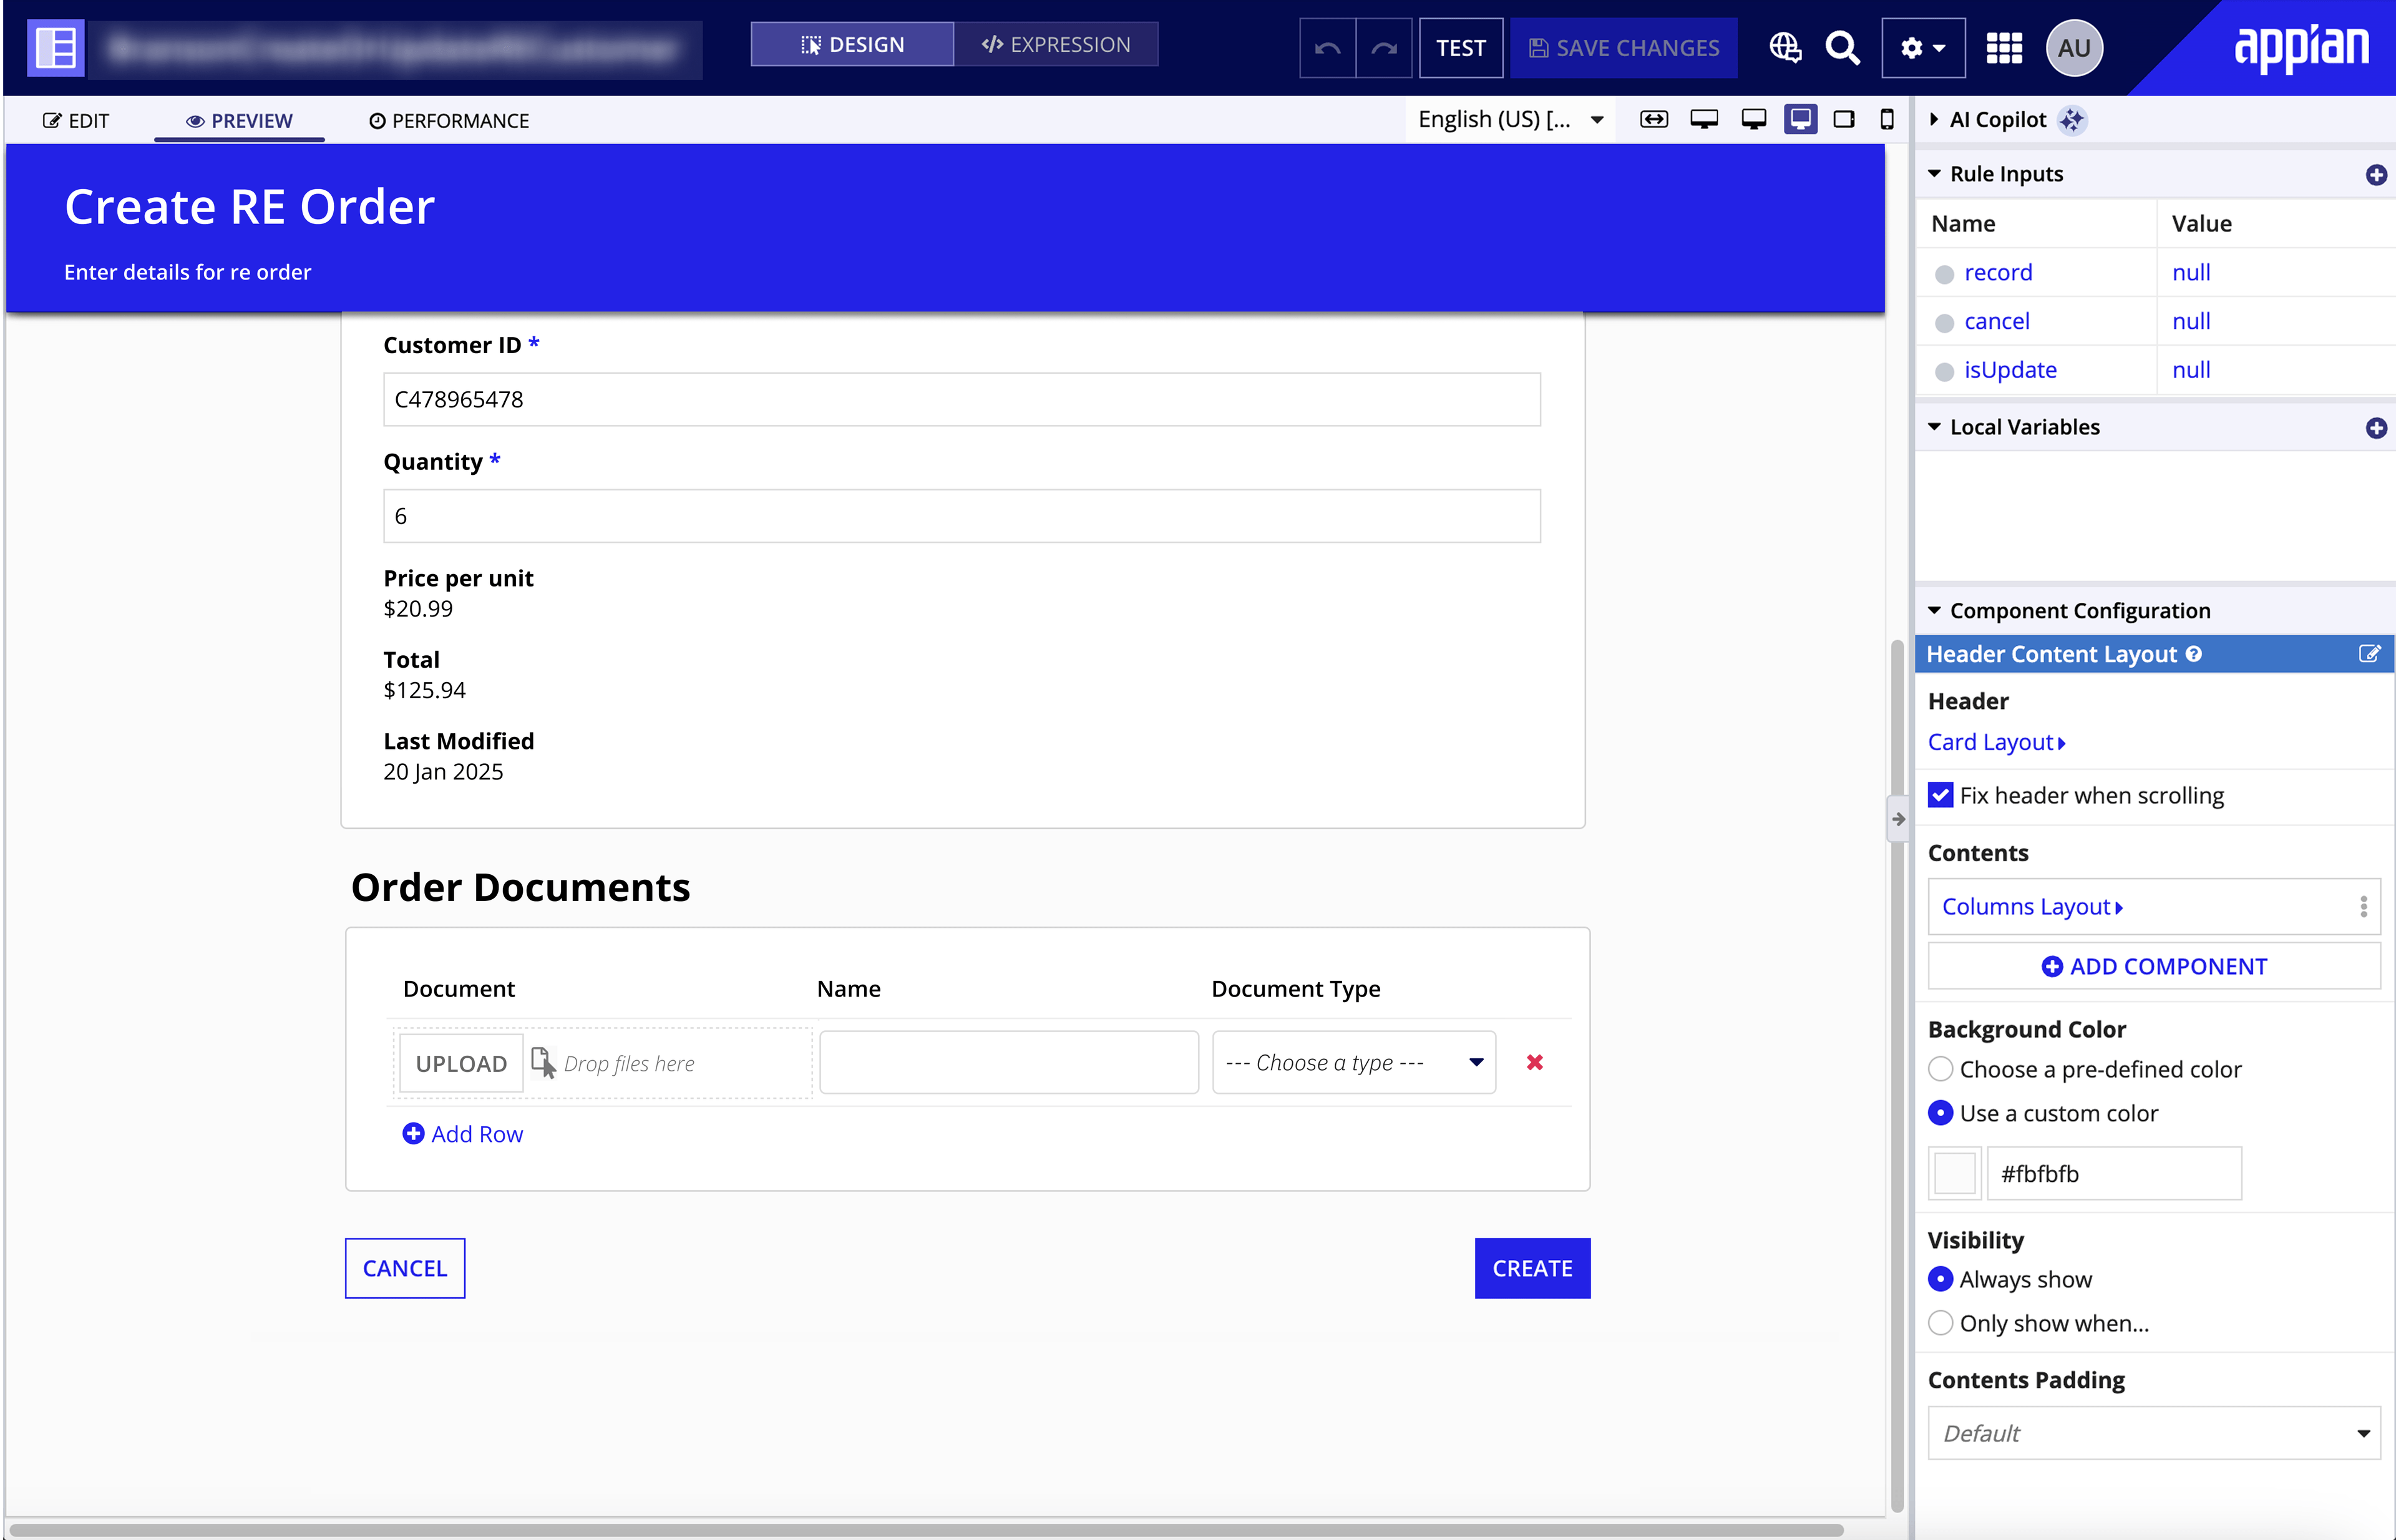Open the Document Type dropdown
Screen dimensions: 2396x1540
pos(1354,1062)
